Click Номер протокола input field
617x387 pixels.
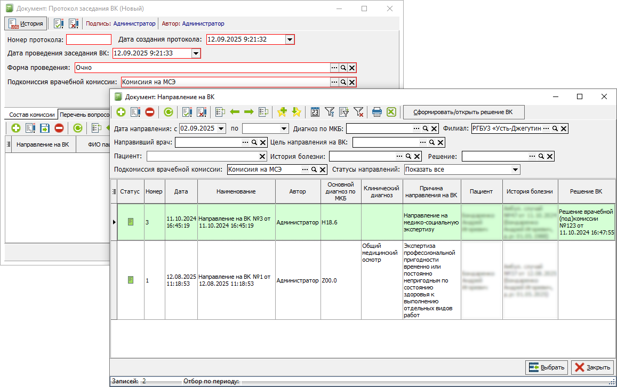click(89, 39)
